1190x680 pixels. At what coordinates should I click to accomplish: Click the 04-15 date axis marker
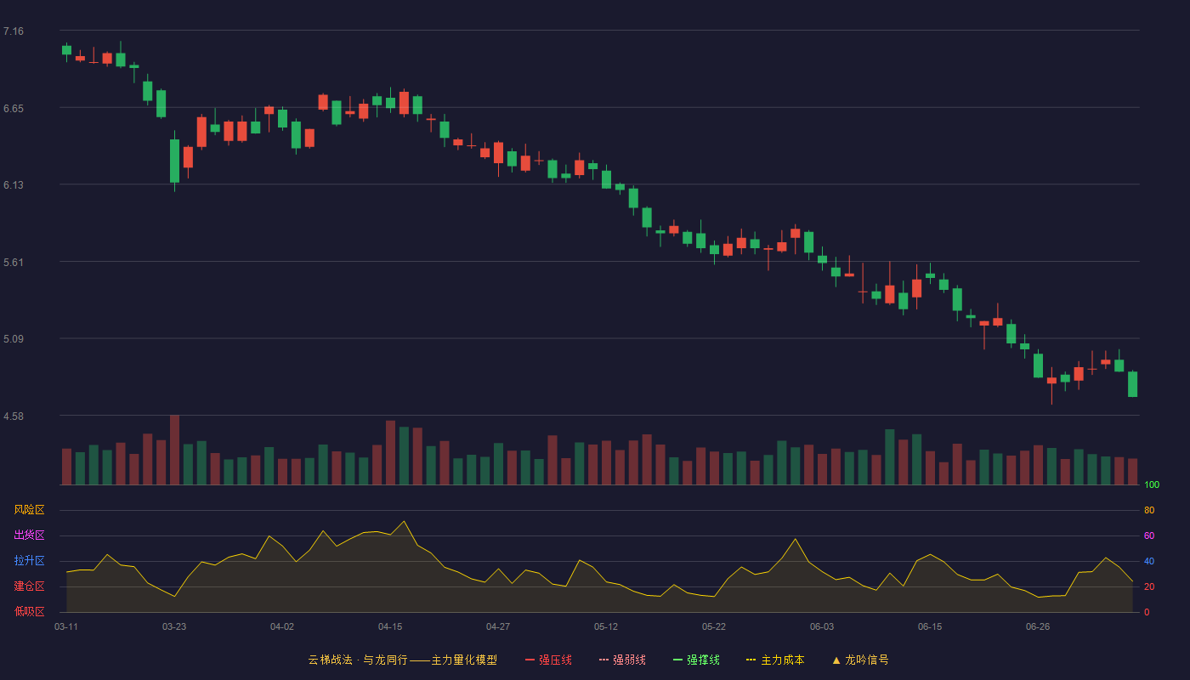[x=390, y=626]
